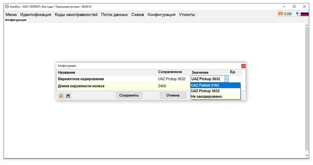Open the Утилиты menu
The height and width of the screenshot is (165, 313).
point(187,15)
